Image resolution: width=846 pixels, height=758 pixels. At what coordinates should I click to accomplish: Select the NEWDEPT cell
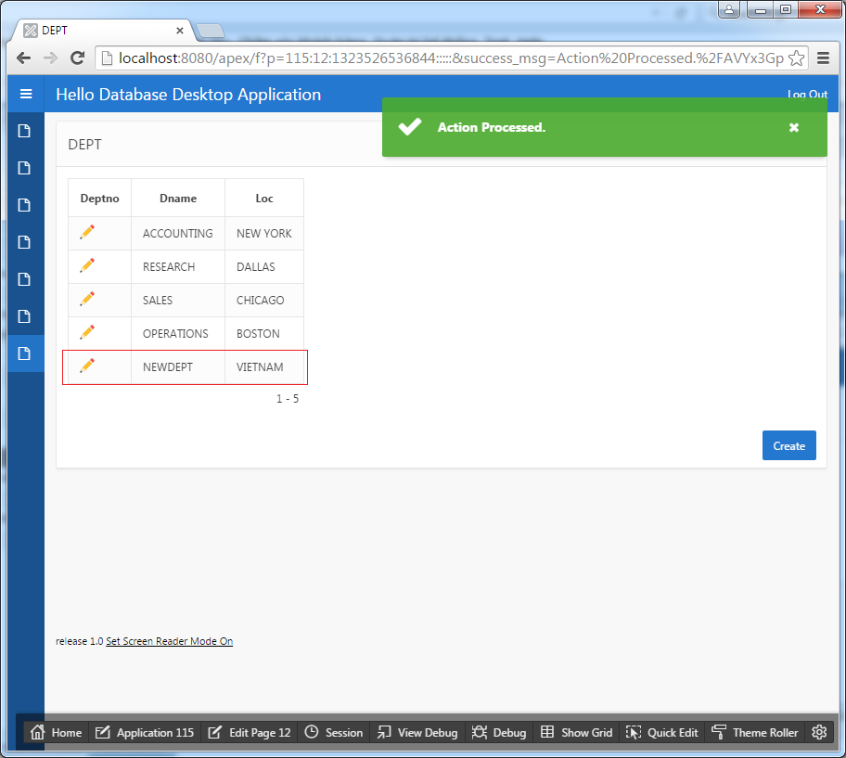click(178, 366)
